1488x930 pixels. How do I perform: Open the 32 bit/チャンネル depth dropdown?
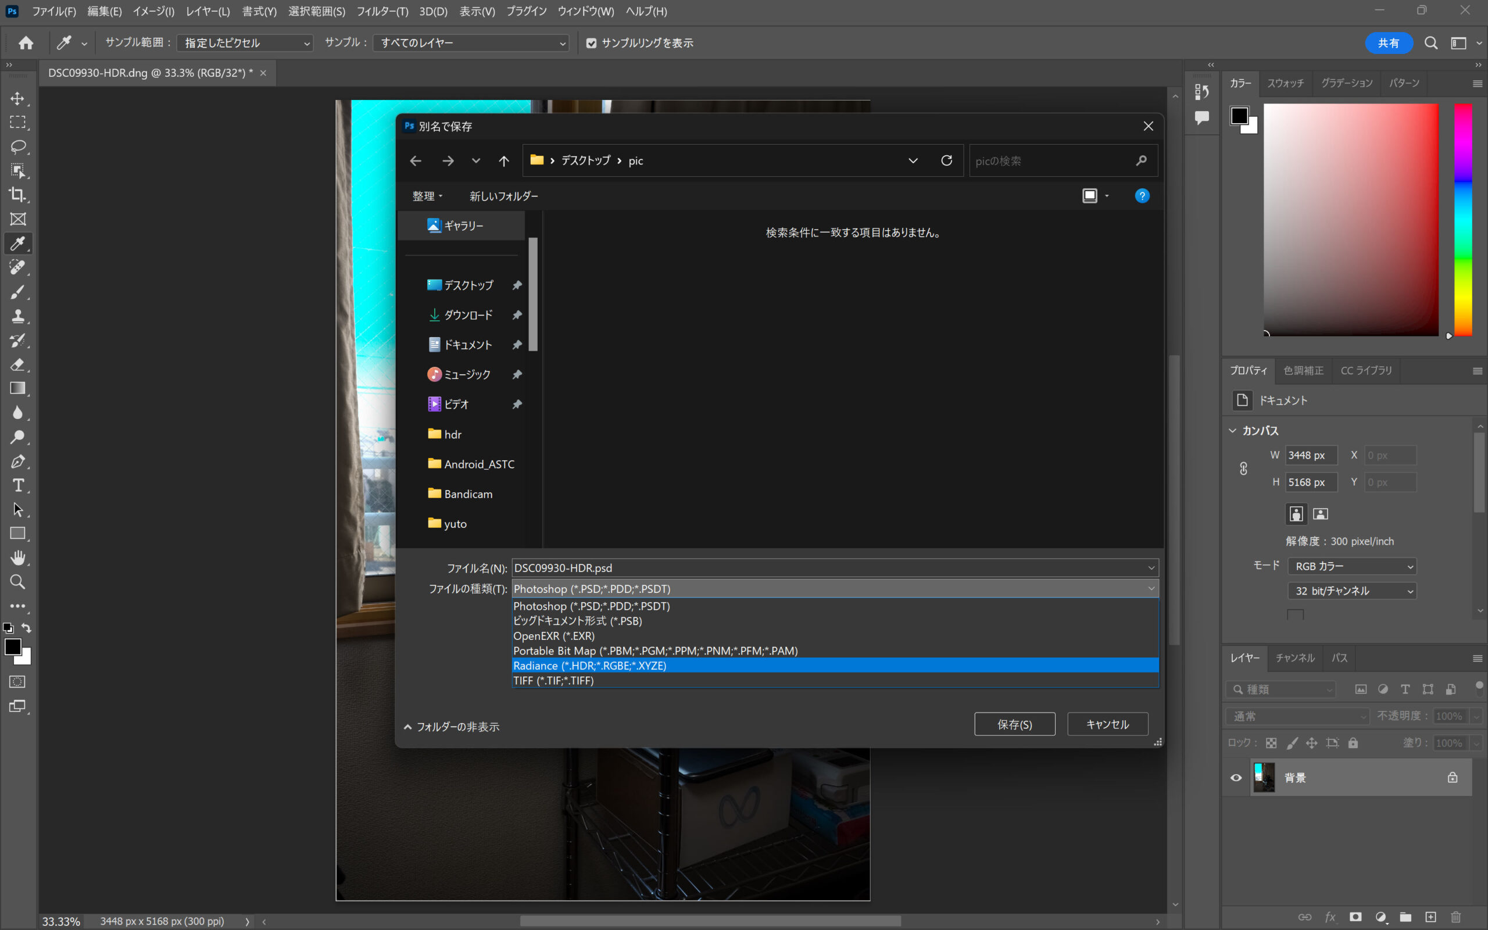[1351, 591]
